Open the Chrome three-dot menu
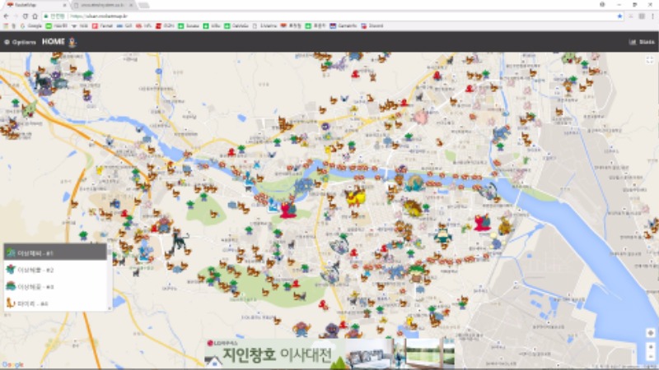 tap(652, 16)
